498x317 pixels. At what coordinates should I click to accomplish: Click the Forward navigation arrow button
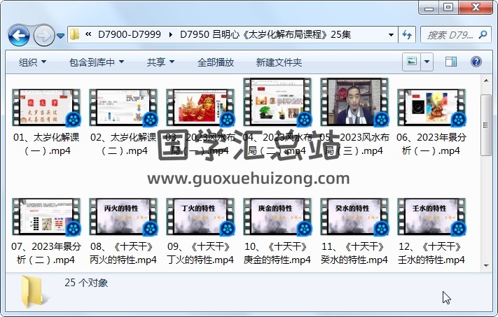[43, 34]
